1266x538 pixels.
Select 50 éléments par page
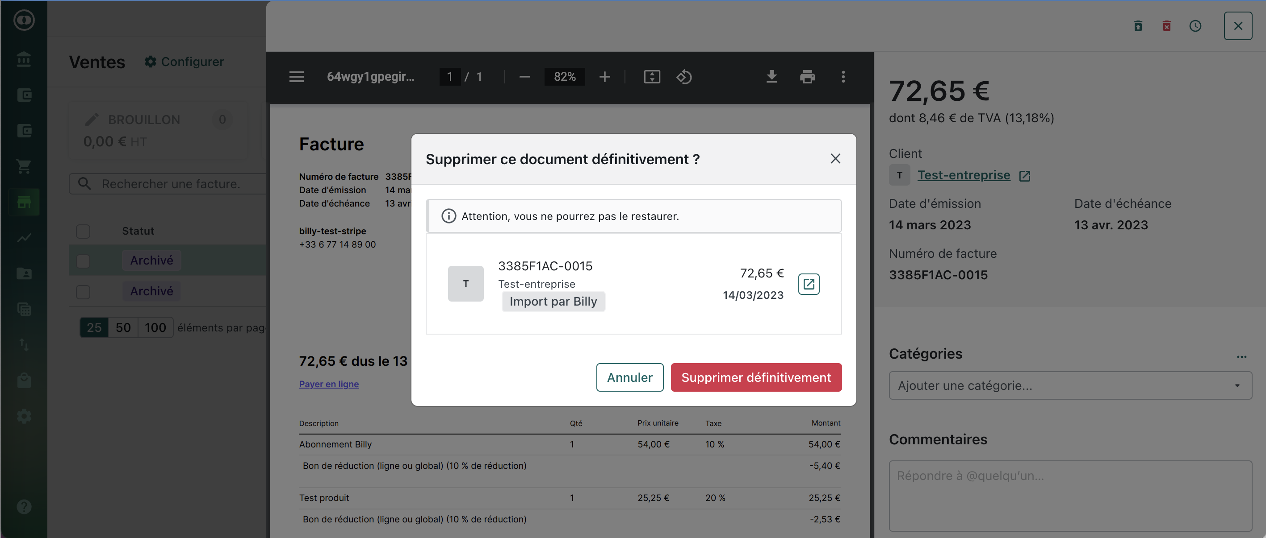coord(123,327)
